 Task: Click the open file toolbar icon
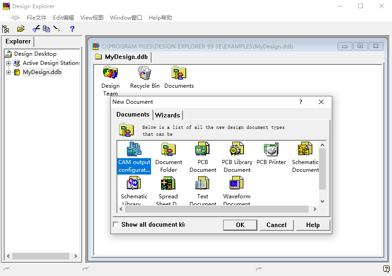click(x=21, y=29)
